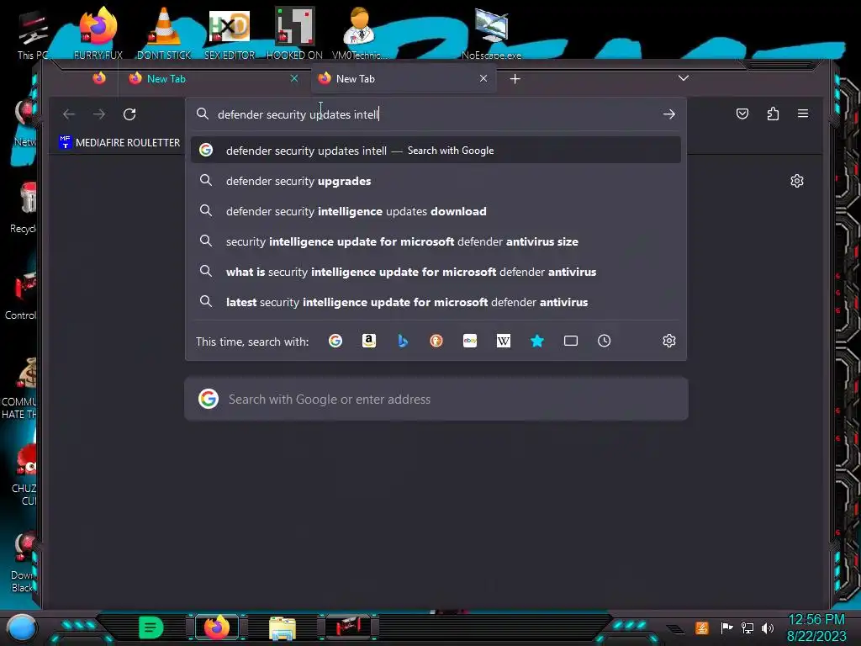Screen dimensions: 861x646
Task: Open the Firefox application menu
Action: (x=803, y=114)
